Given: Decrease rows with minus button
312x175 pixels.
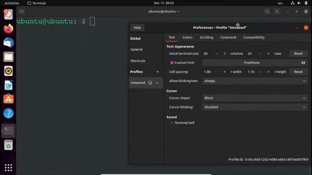Looking at the screenshot, I should [260, 53].
